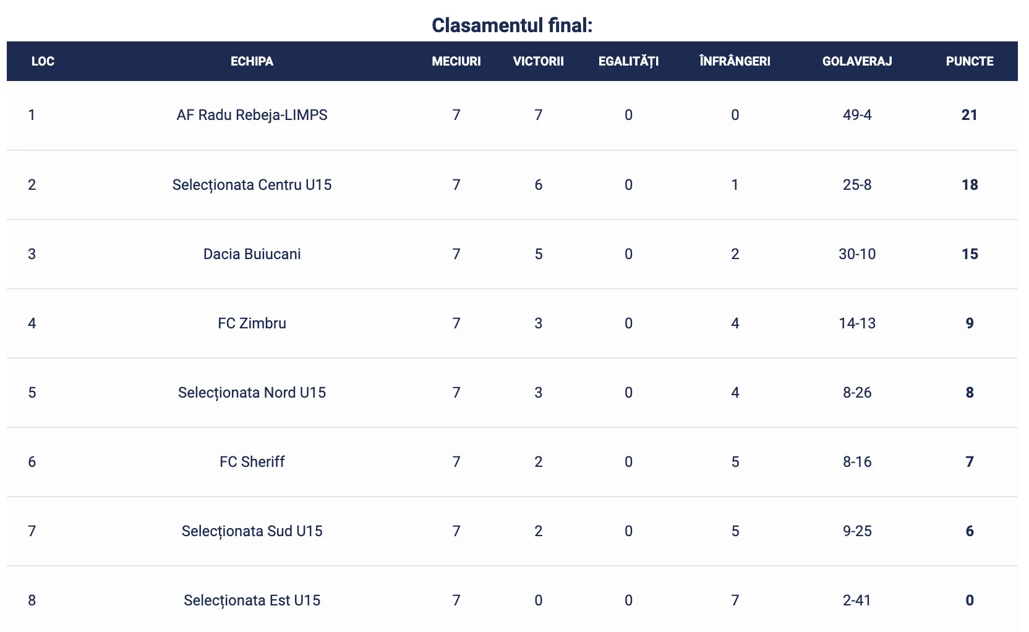Click the MECIURI column header
1029x632 pixels.
point(456,61)
